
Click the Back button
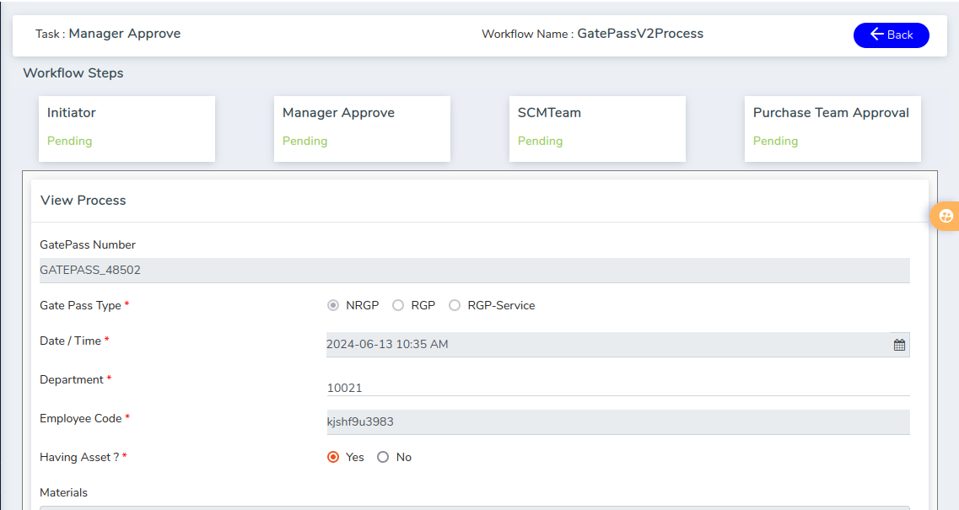pos(891,35)
